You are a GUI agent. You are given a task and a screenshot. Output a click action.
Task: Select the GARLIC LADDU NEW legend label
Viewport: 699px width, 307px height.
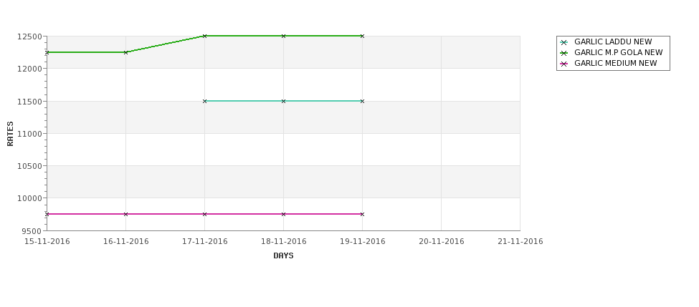(x=613, y=42)
